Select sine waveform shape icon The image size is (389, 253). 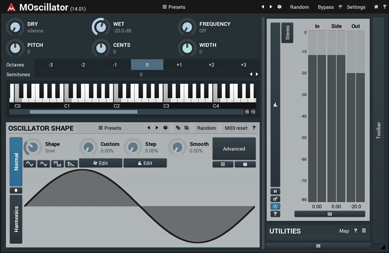click(x=30, y=164)
